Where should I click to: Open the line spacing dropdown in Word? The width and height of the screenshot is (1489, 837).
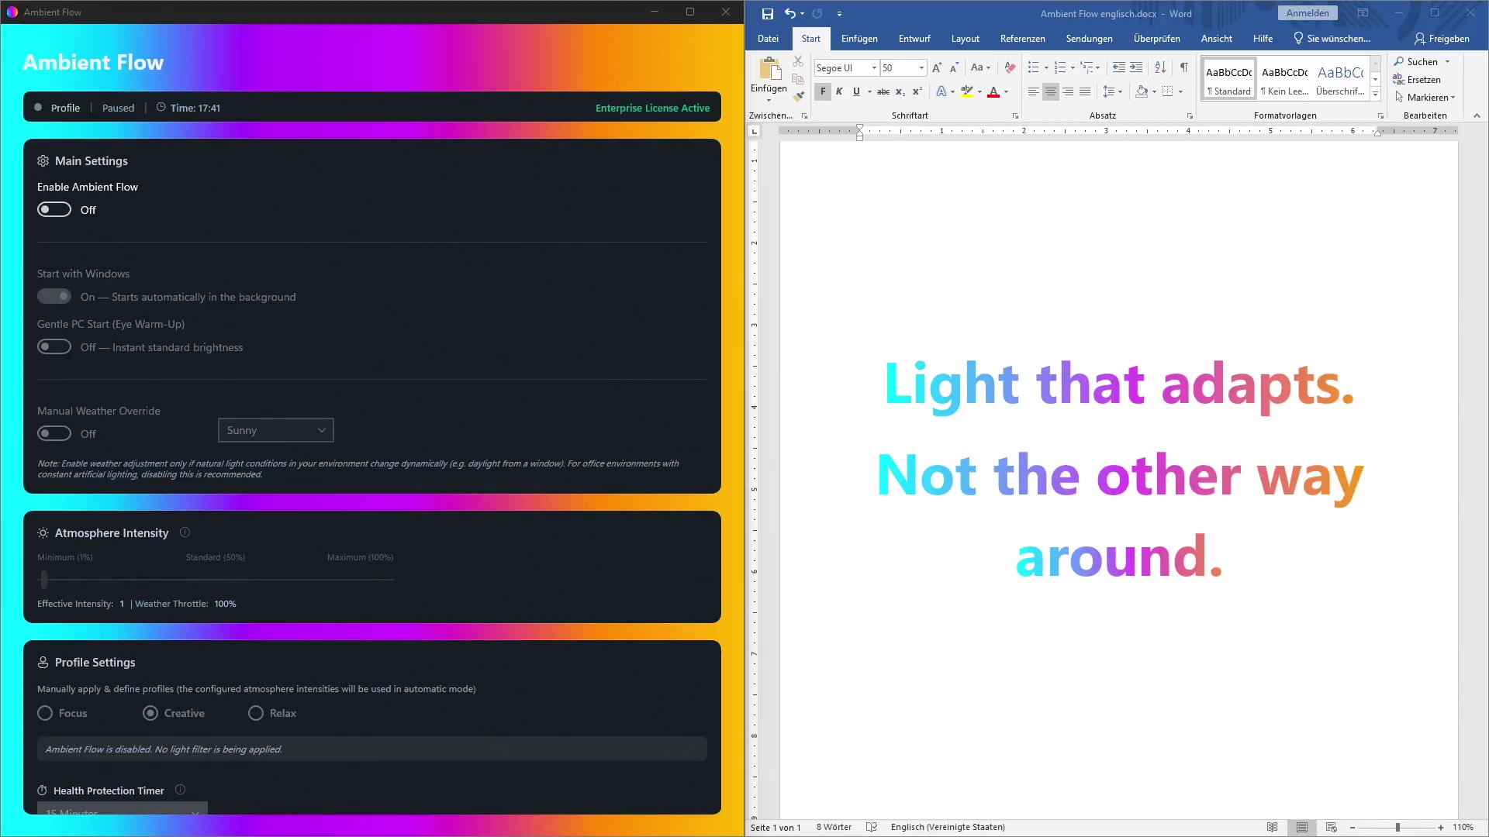click(1113, 91)
